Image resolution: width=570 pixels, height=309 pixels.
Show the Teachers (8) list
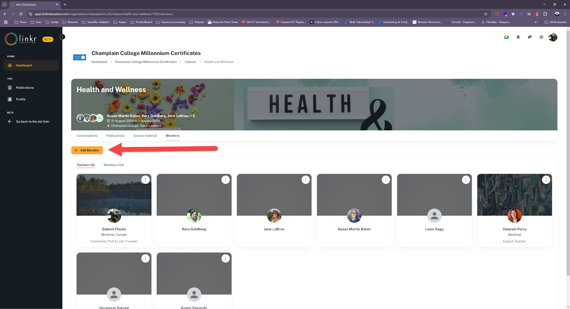pyautogui.click(x=85, y=165)
